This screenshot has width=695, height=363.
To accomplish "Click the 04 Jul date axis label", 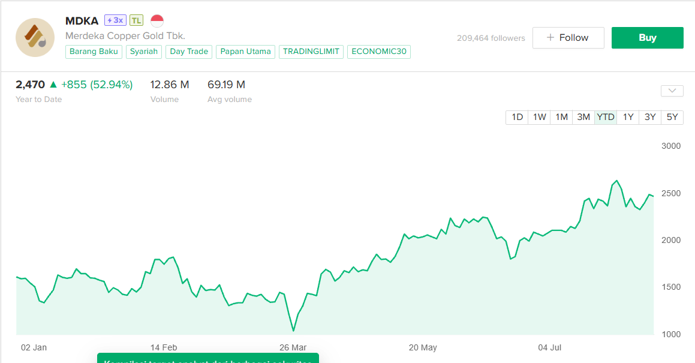I will [x=550, y=347].
